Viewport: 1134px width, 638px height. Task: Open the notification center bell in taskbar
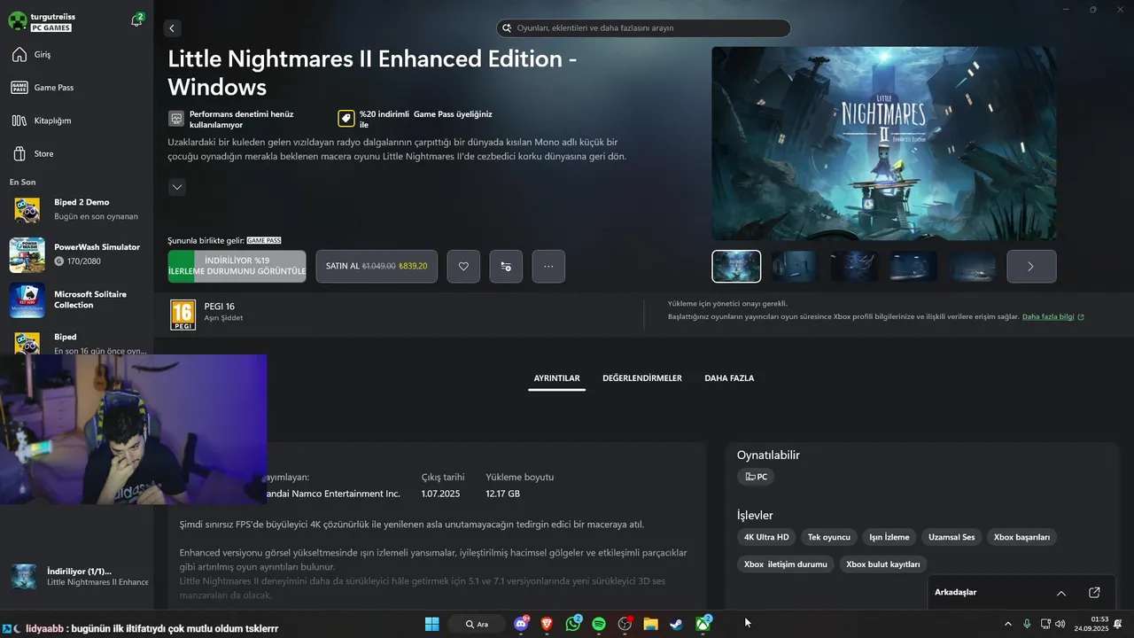[x=1118, y=624]
